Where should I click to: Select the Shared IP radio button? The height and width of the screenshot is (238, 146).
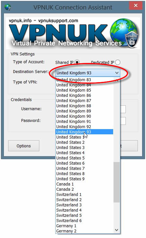[77, 62]
